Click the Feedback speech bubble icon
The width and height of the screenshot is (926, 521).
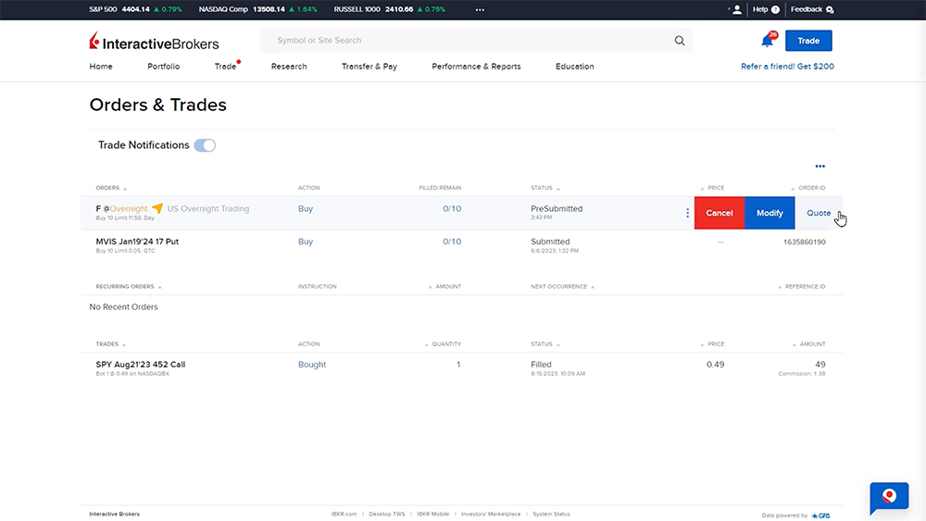pyautogui.click(x=830, y=10)
